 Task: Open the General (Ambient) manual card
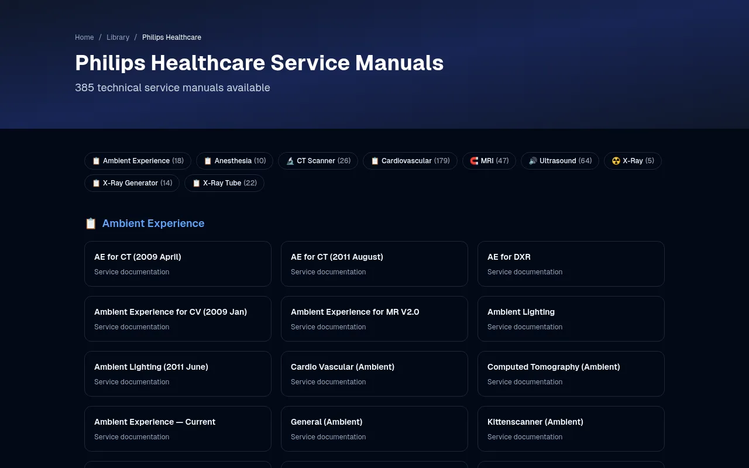pos(374,429)
